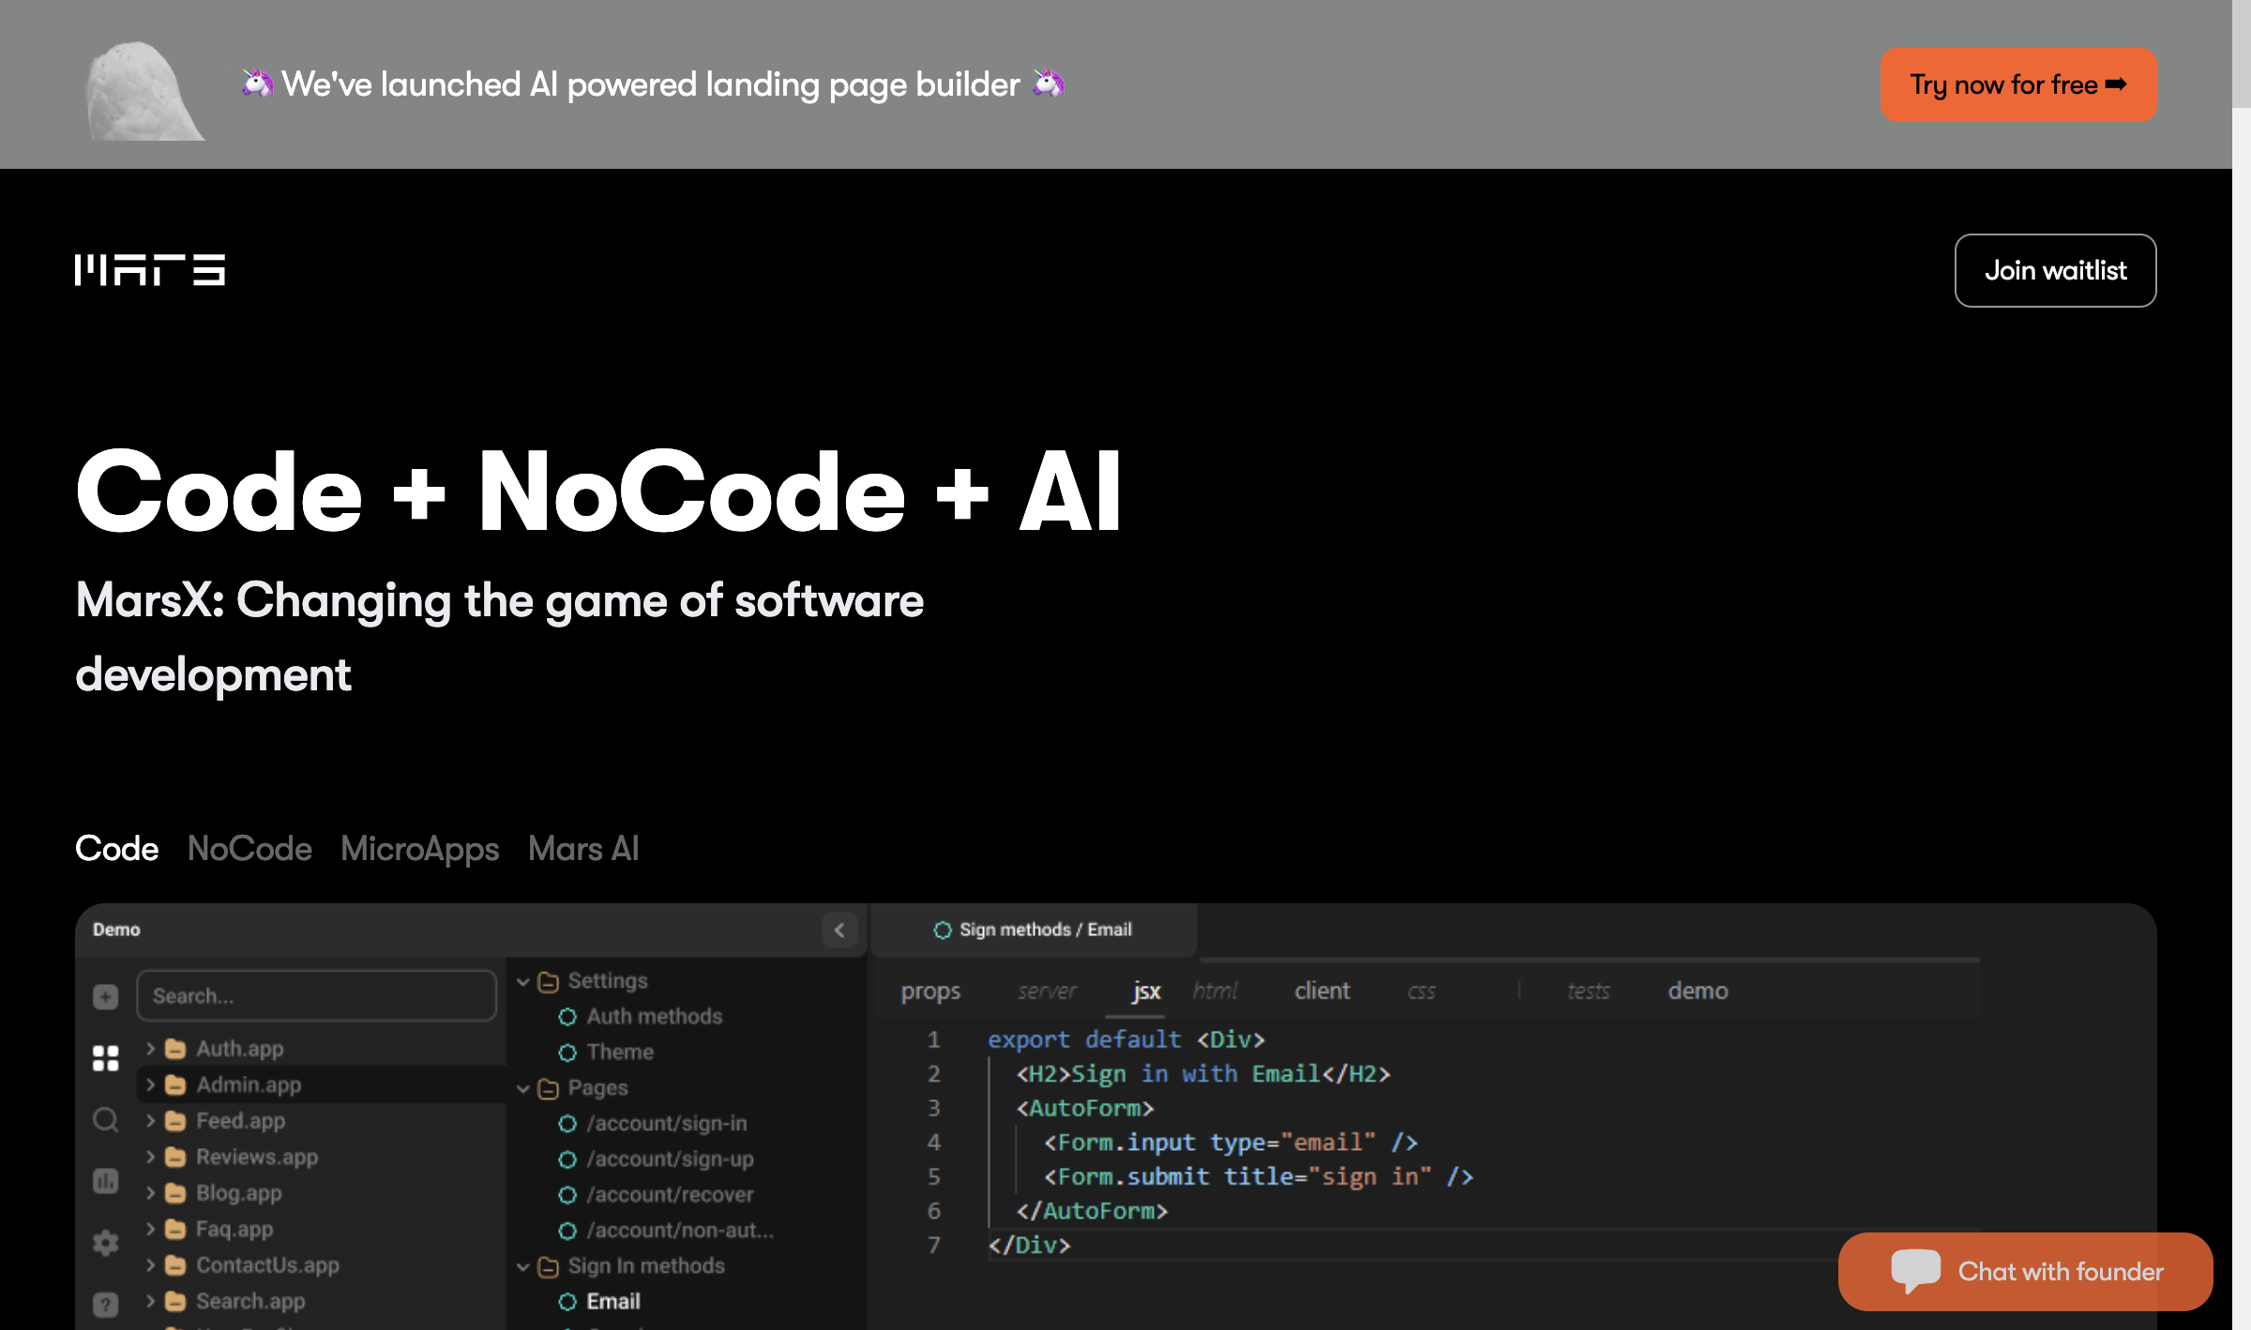
Task: Open the gear settings icon in sidebar
Action: [x=106, y=1243]
